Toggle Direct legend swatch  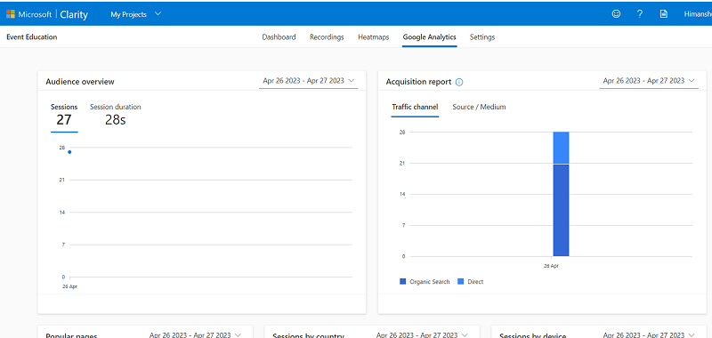point(460,282)
